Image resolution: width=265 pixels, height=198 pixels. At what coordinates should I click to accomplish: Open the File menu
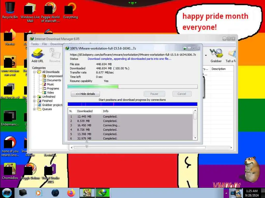coord(45,44)
